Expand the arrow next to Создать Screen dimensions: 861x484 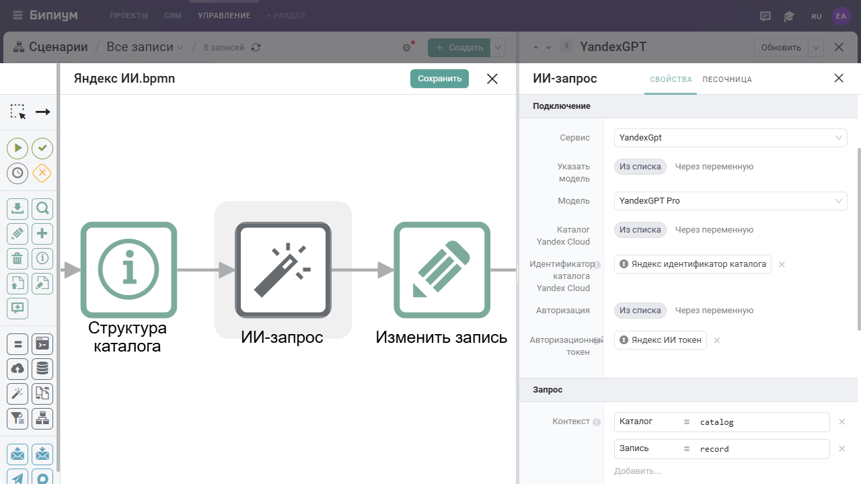(x=498, y=48)
